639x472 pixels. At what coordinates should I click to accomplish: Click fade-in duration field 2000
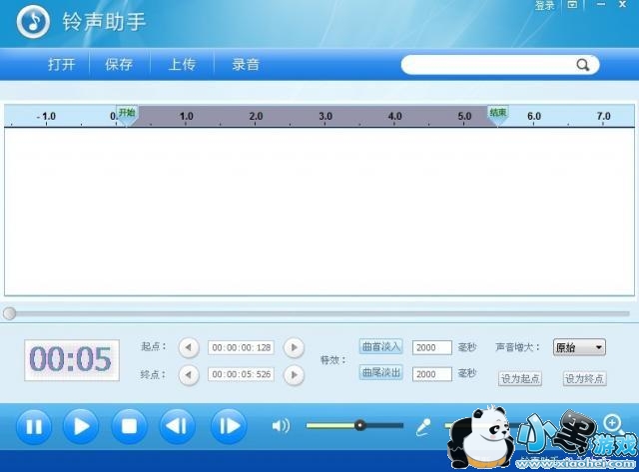click(432, 347)
